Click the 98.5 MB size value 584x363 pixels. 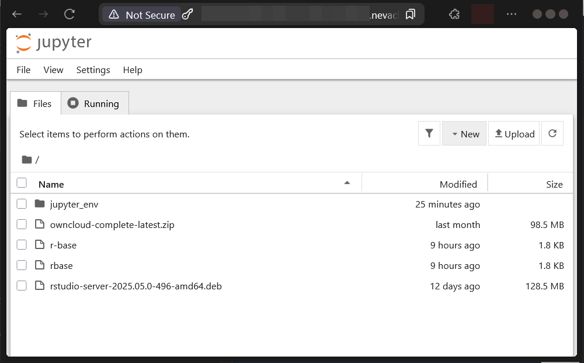547,224
